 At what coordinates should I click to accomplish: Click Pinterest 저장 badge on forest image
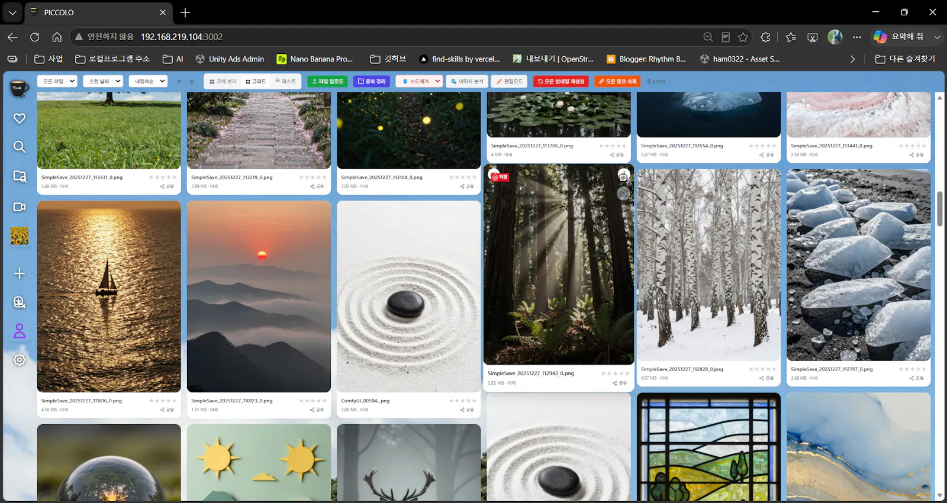500,177
